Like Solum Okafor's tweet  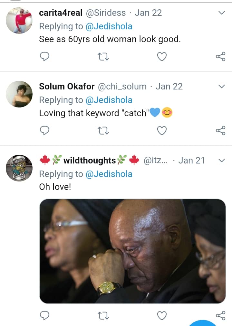coord(162,131)
